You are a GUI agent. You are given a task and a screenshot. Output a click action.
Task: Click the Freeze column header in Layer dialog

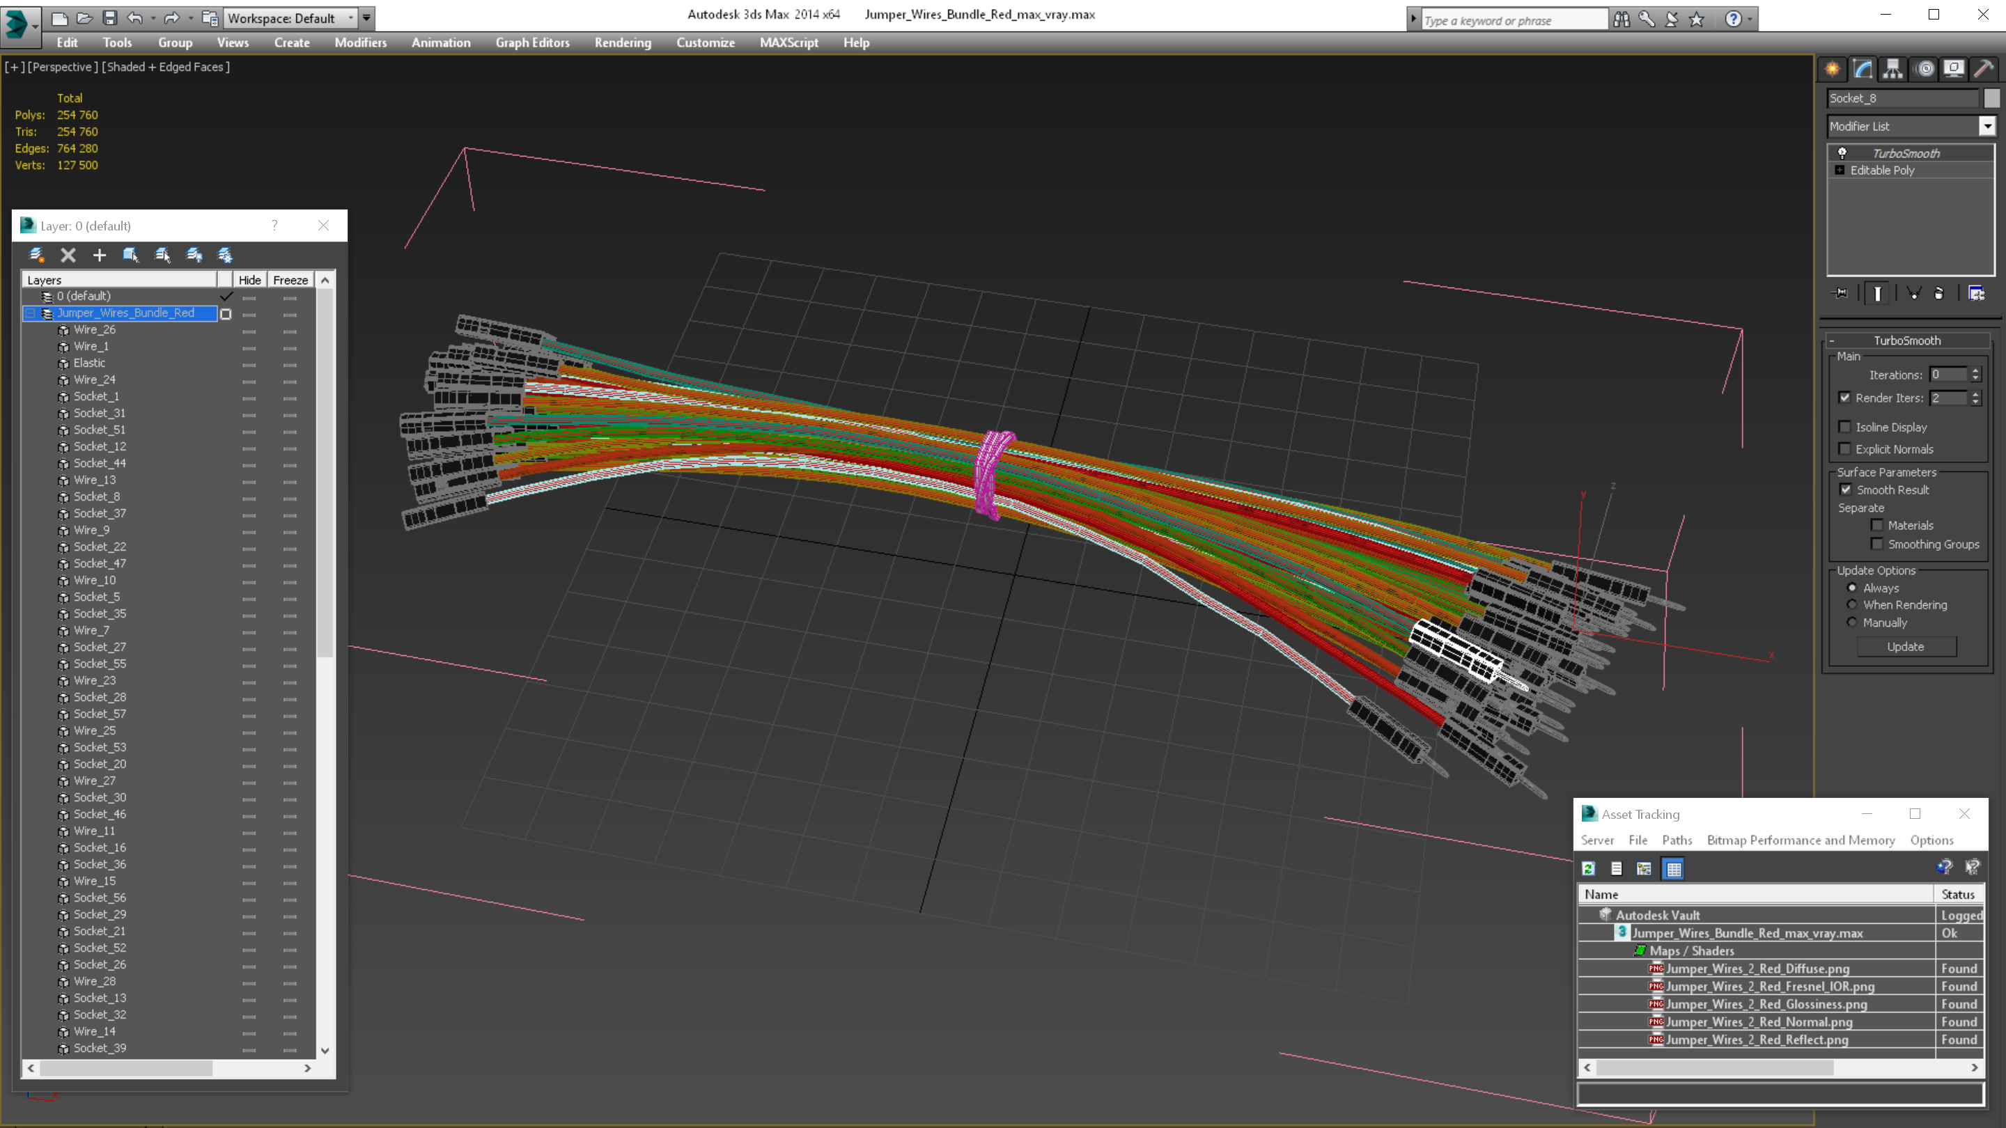click(x=290, y=279)
